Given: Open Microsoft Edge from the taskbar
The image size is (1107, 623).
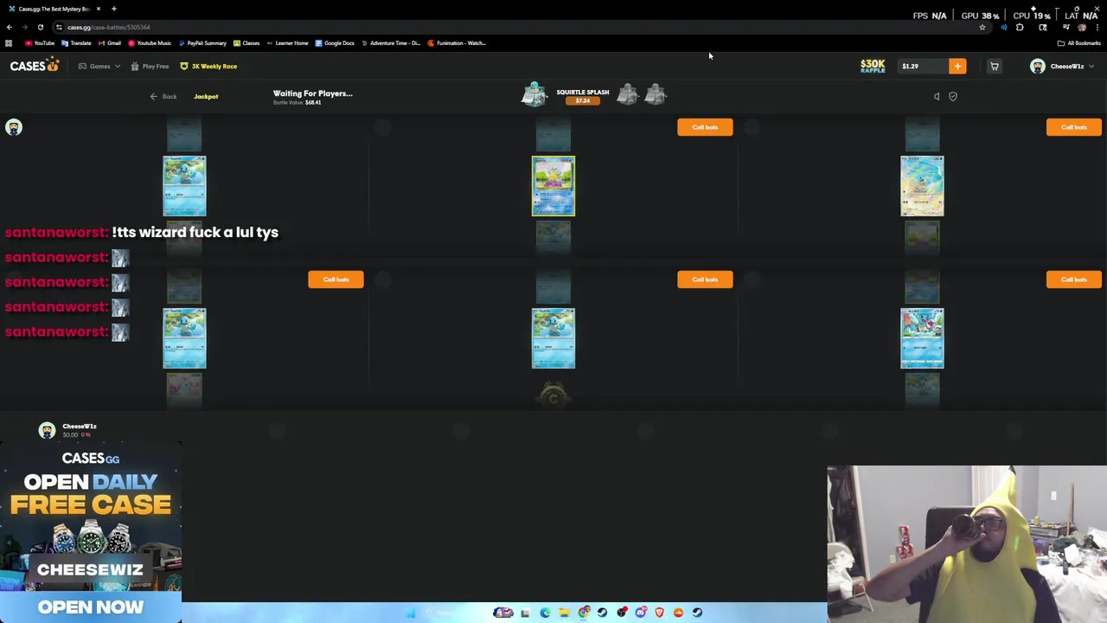Looking at the screenshot, I should 545,613.
